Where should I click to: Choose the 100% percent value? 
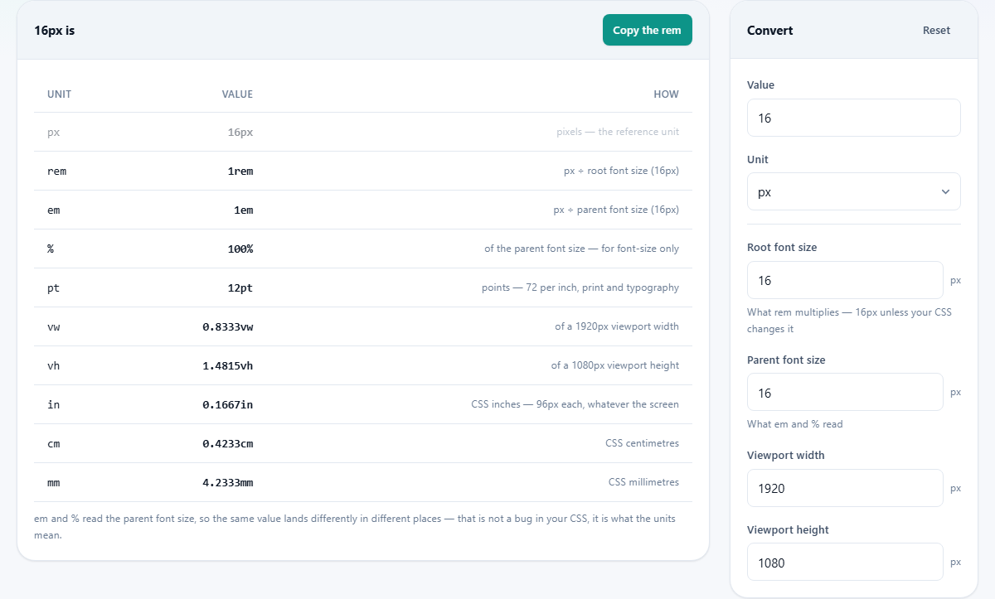tap(240, 249)
